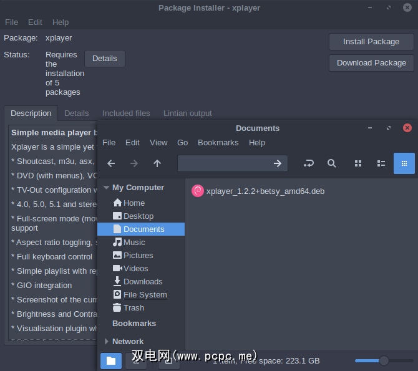This screenshot has width=418, height=371.
Task: Switch to the Details tab
Action: click(x=77, y=113)
